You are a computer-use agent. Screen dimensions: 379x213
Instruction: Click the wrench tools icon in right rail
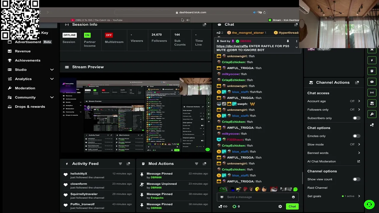(372, 114)
